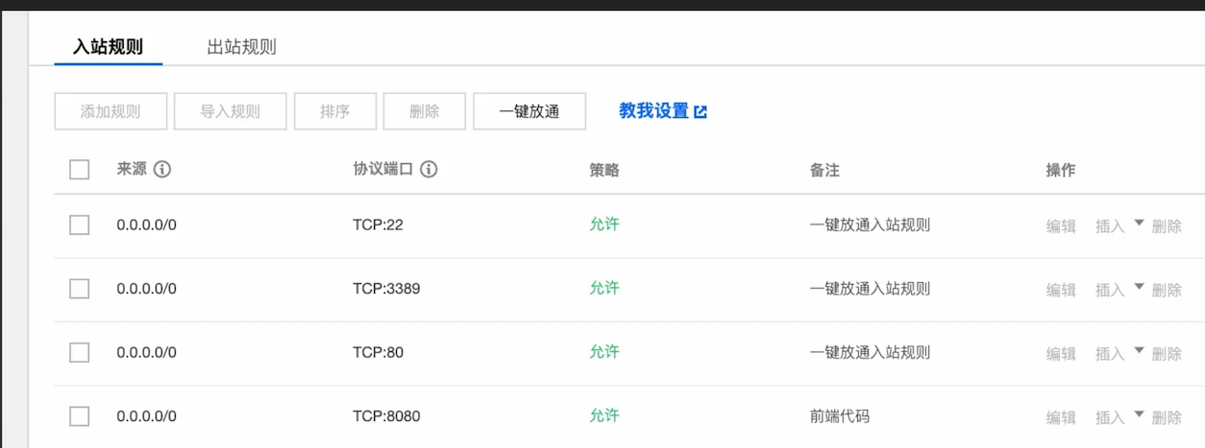Image resolution: width=1205 pixels, height=448 pixels.
Task: Tick the checkbox for the TCP:80 rule
Action: click(80, 352)
